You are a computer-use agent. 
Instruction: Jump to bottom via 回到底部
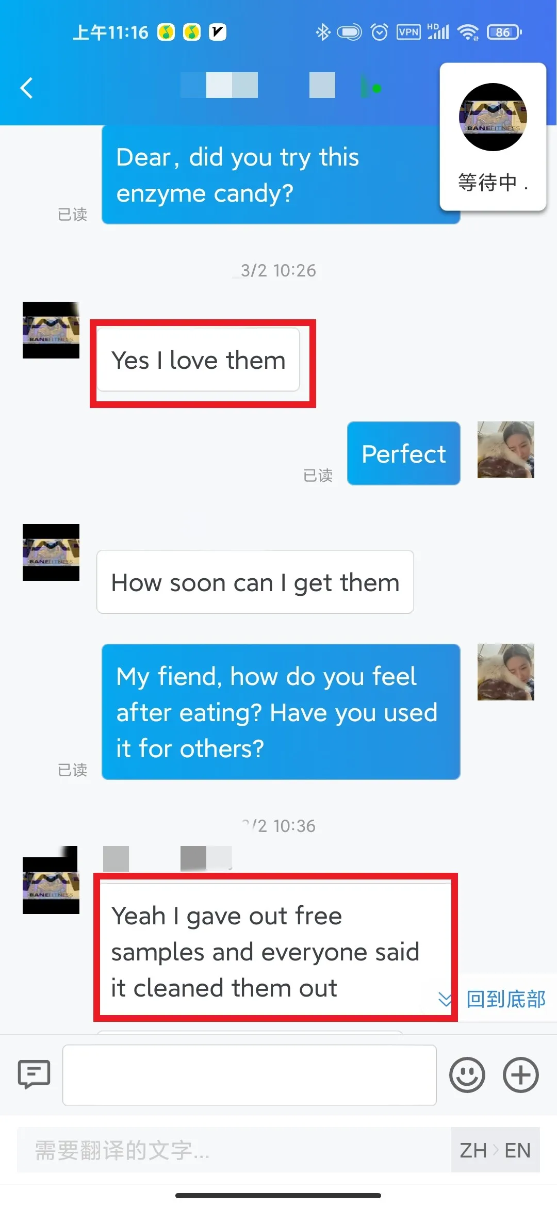point(506,999)
